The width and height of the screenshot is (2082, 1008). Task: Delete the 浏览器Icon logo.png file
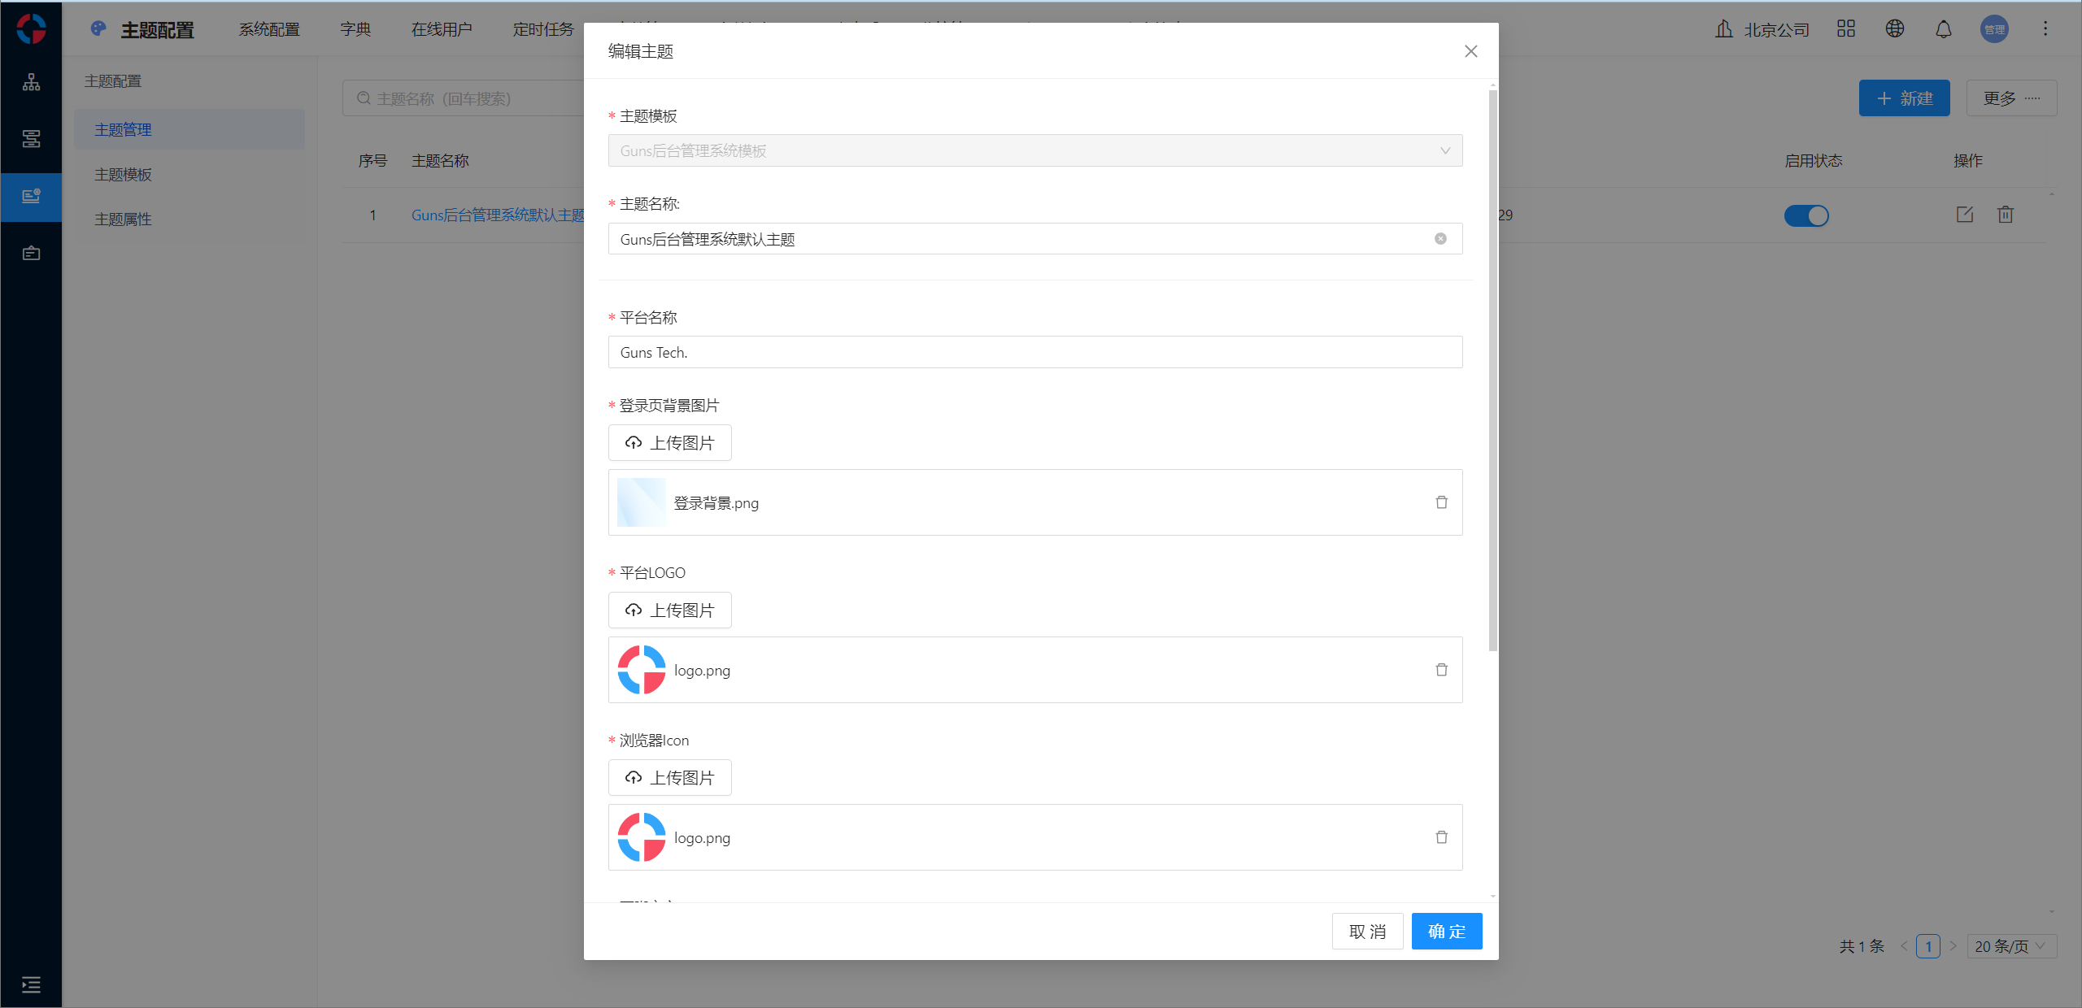tap(1441, 837)
